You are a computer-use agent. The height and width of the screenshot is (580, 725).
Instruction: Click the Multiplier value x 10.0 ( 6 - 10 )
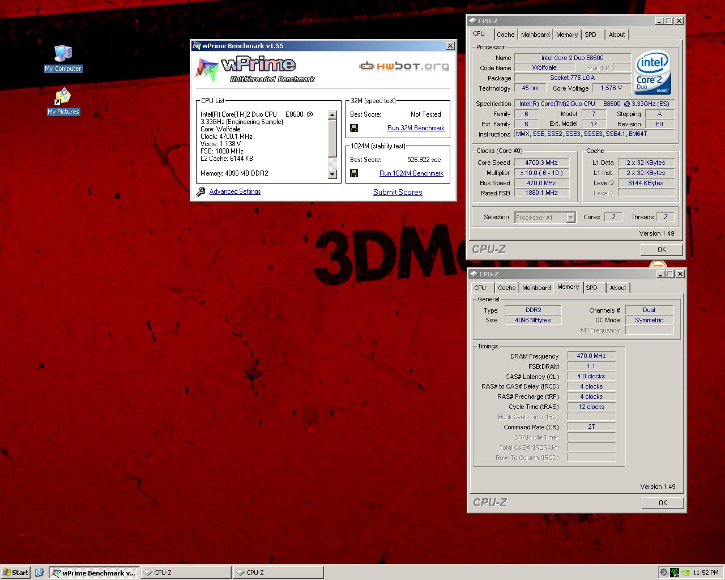tap(541, 173)
